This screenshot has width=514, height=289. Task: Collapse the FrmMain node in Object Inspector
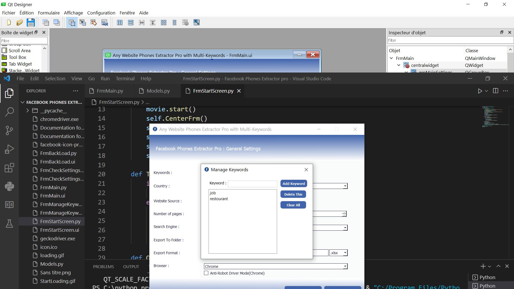[x=391, y=58]
